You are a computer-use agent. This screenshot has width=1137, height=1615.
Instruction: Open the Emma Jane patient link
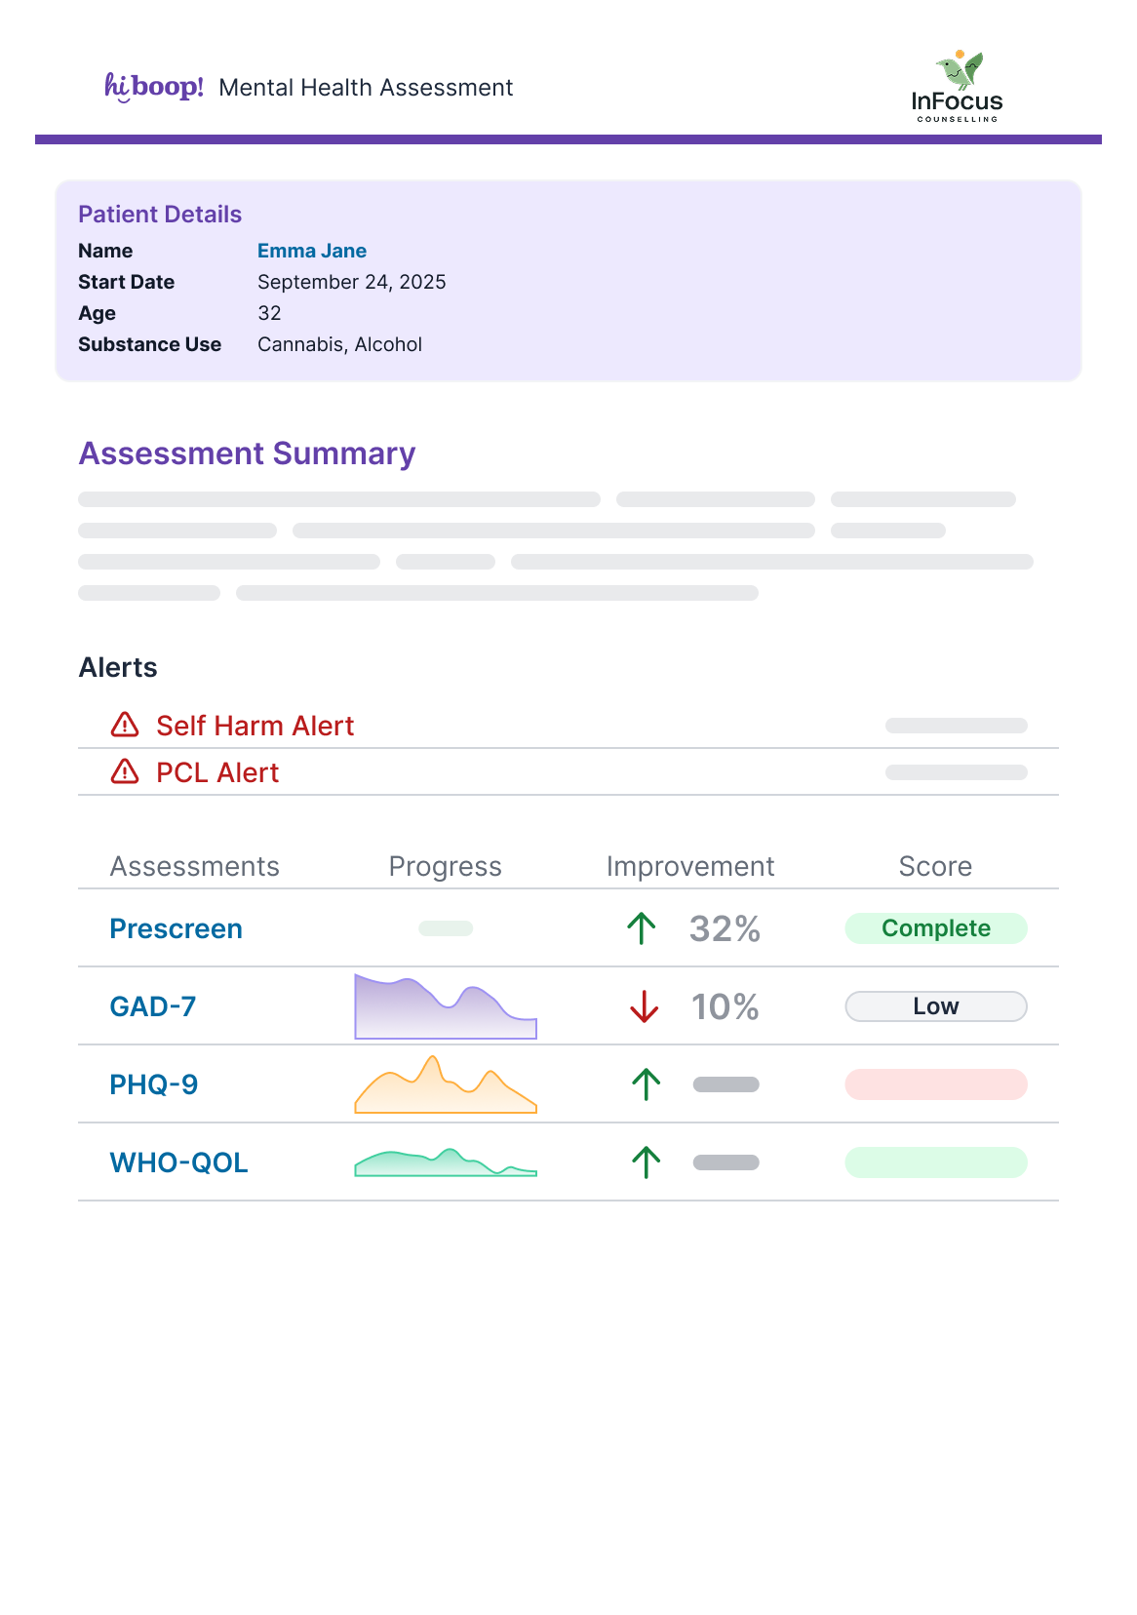(x=312, y=251)
